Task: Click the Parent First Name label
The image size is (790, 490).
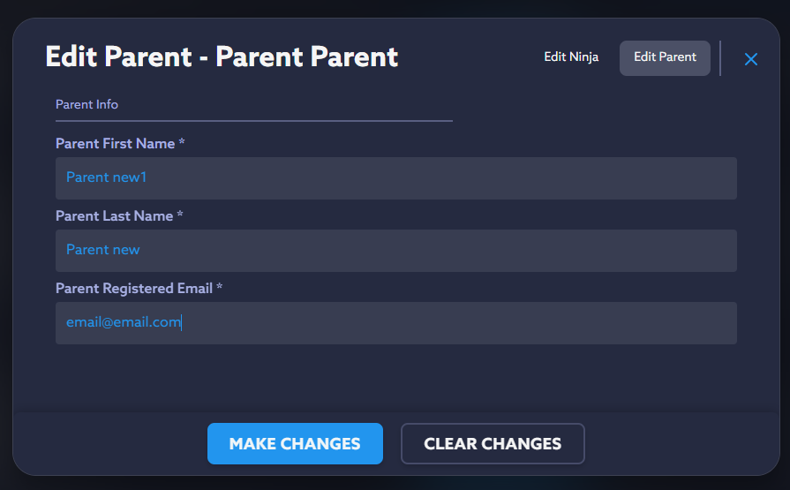Action: point(115,143)
